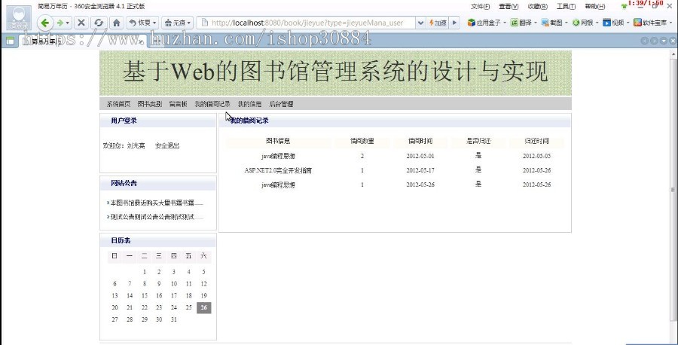Go back with the green back arrow

click(44, 23)
